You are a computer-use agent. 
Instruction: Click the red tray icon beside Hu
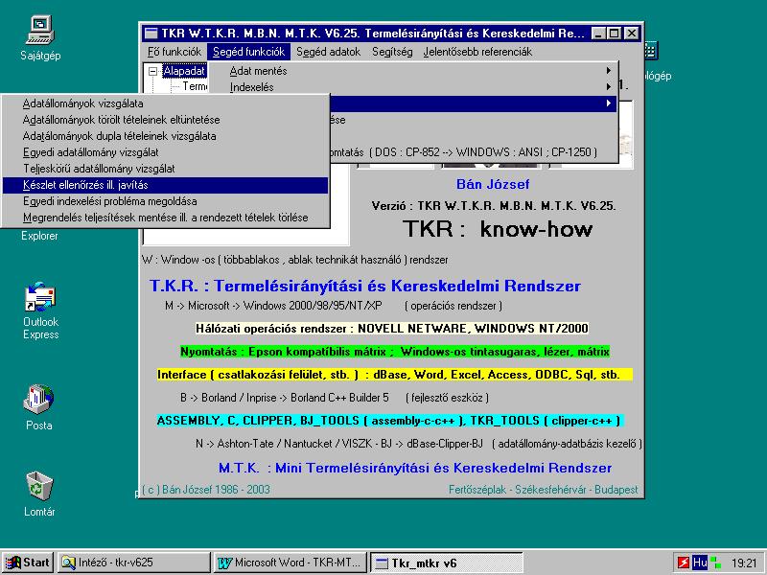pyautogui.click(x=684, y=563)
